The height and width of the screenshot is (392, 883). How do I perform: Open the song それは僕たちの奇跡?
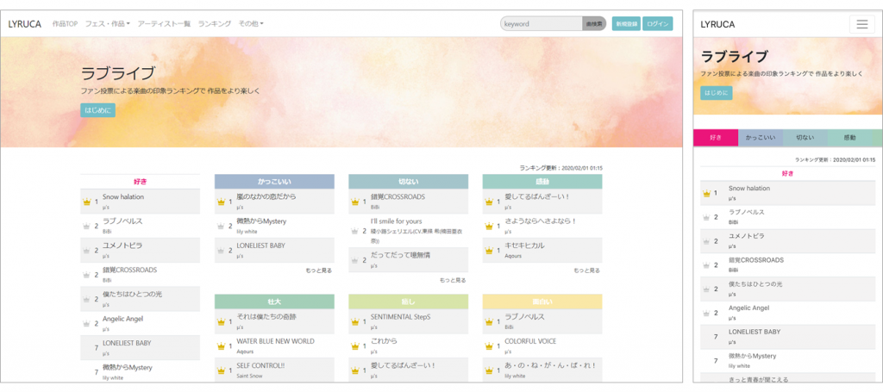[x=266, y=317]
